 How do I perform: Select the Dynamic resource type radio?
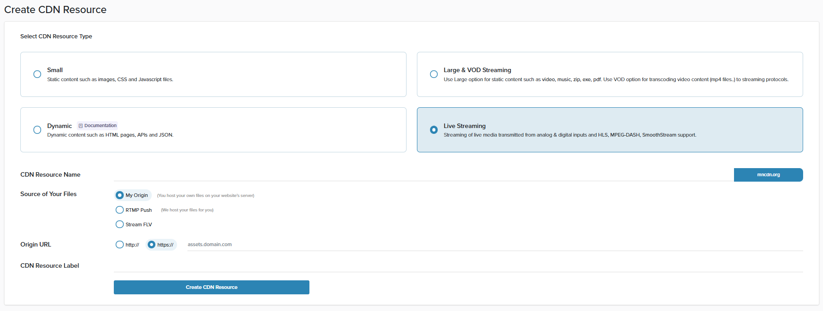point(37,130)
